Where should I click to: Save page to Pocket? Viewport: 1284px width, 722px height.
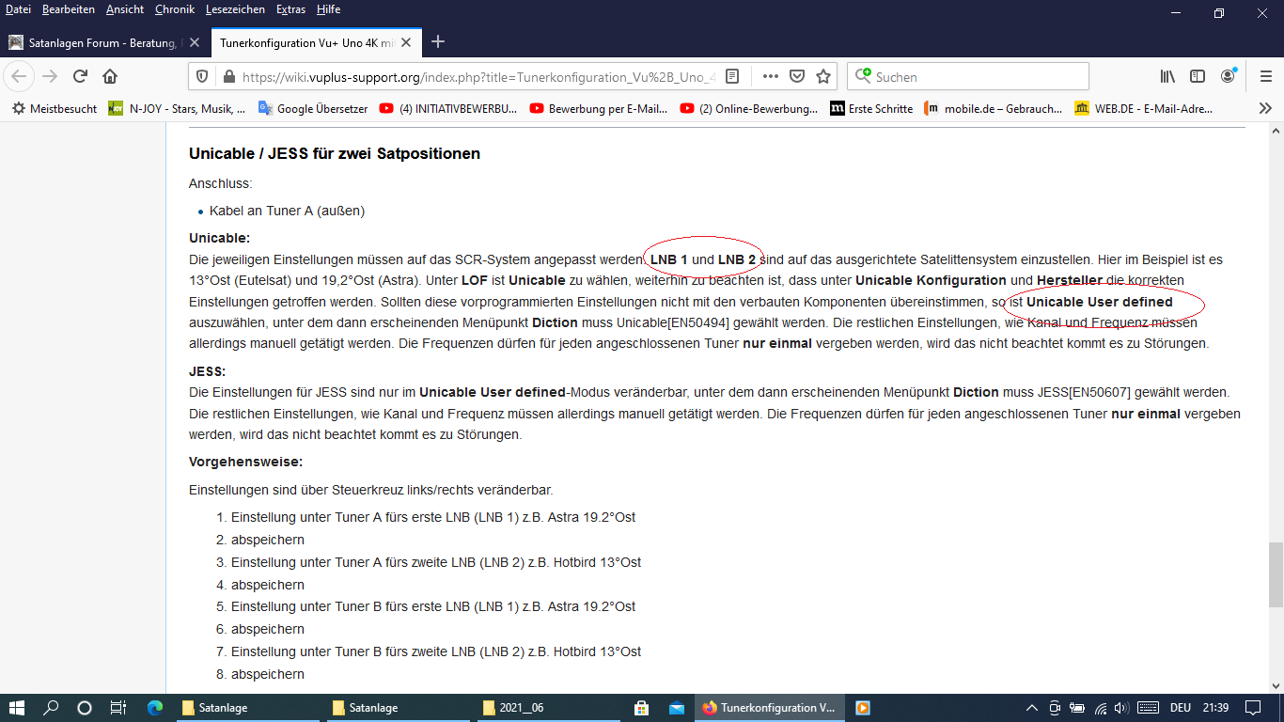point(797,76)
